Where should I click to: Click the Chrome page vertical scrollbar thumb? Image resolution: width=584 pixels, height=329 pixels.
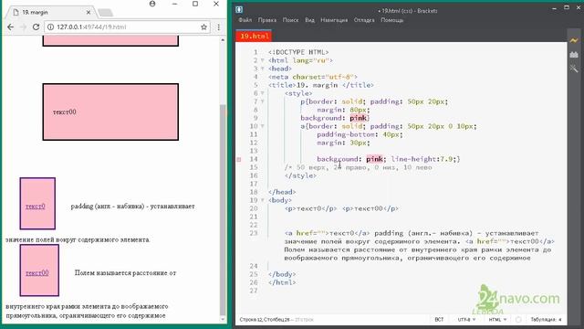click(223, 209)
